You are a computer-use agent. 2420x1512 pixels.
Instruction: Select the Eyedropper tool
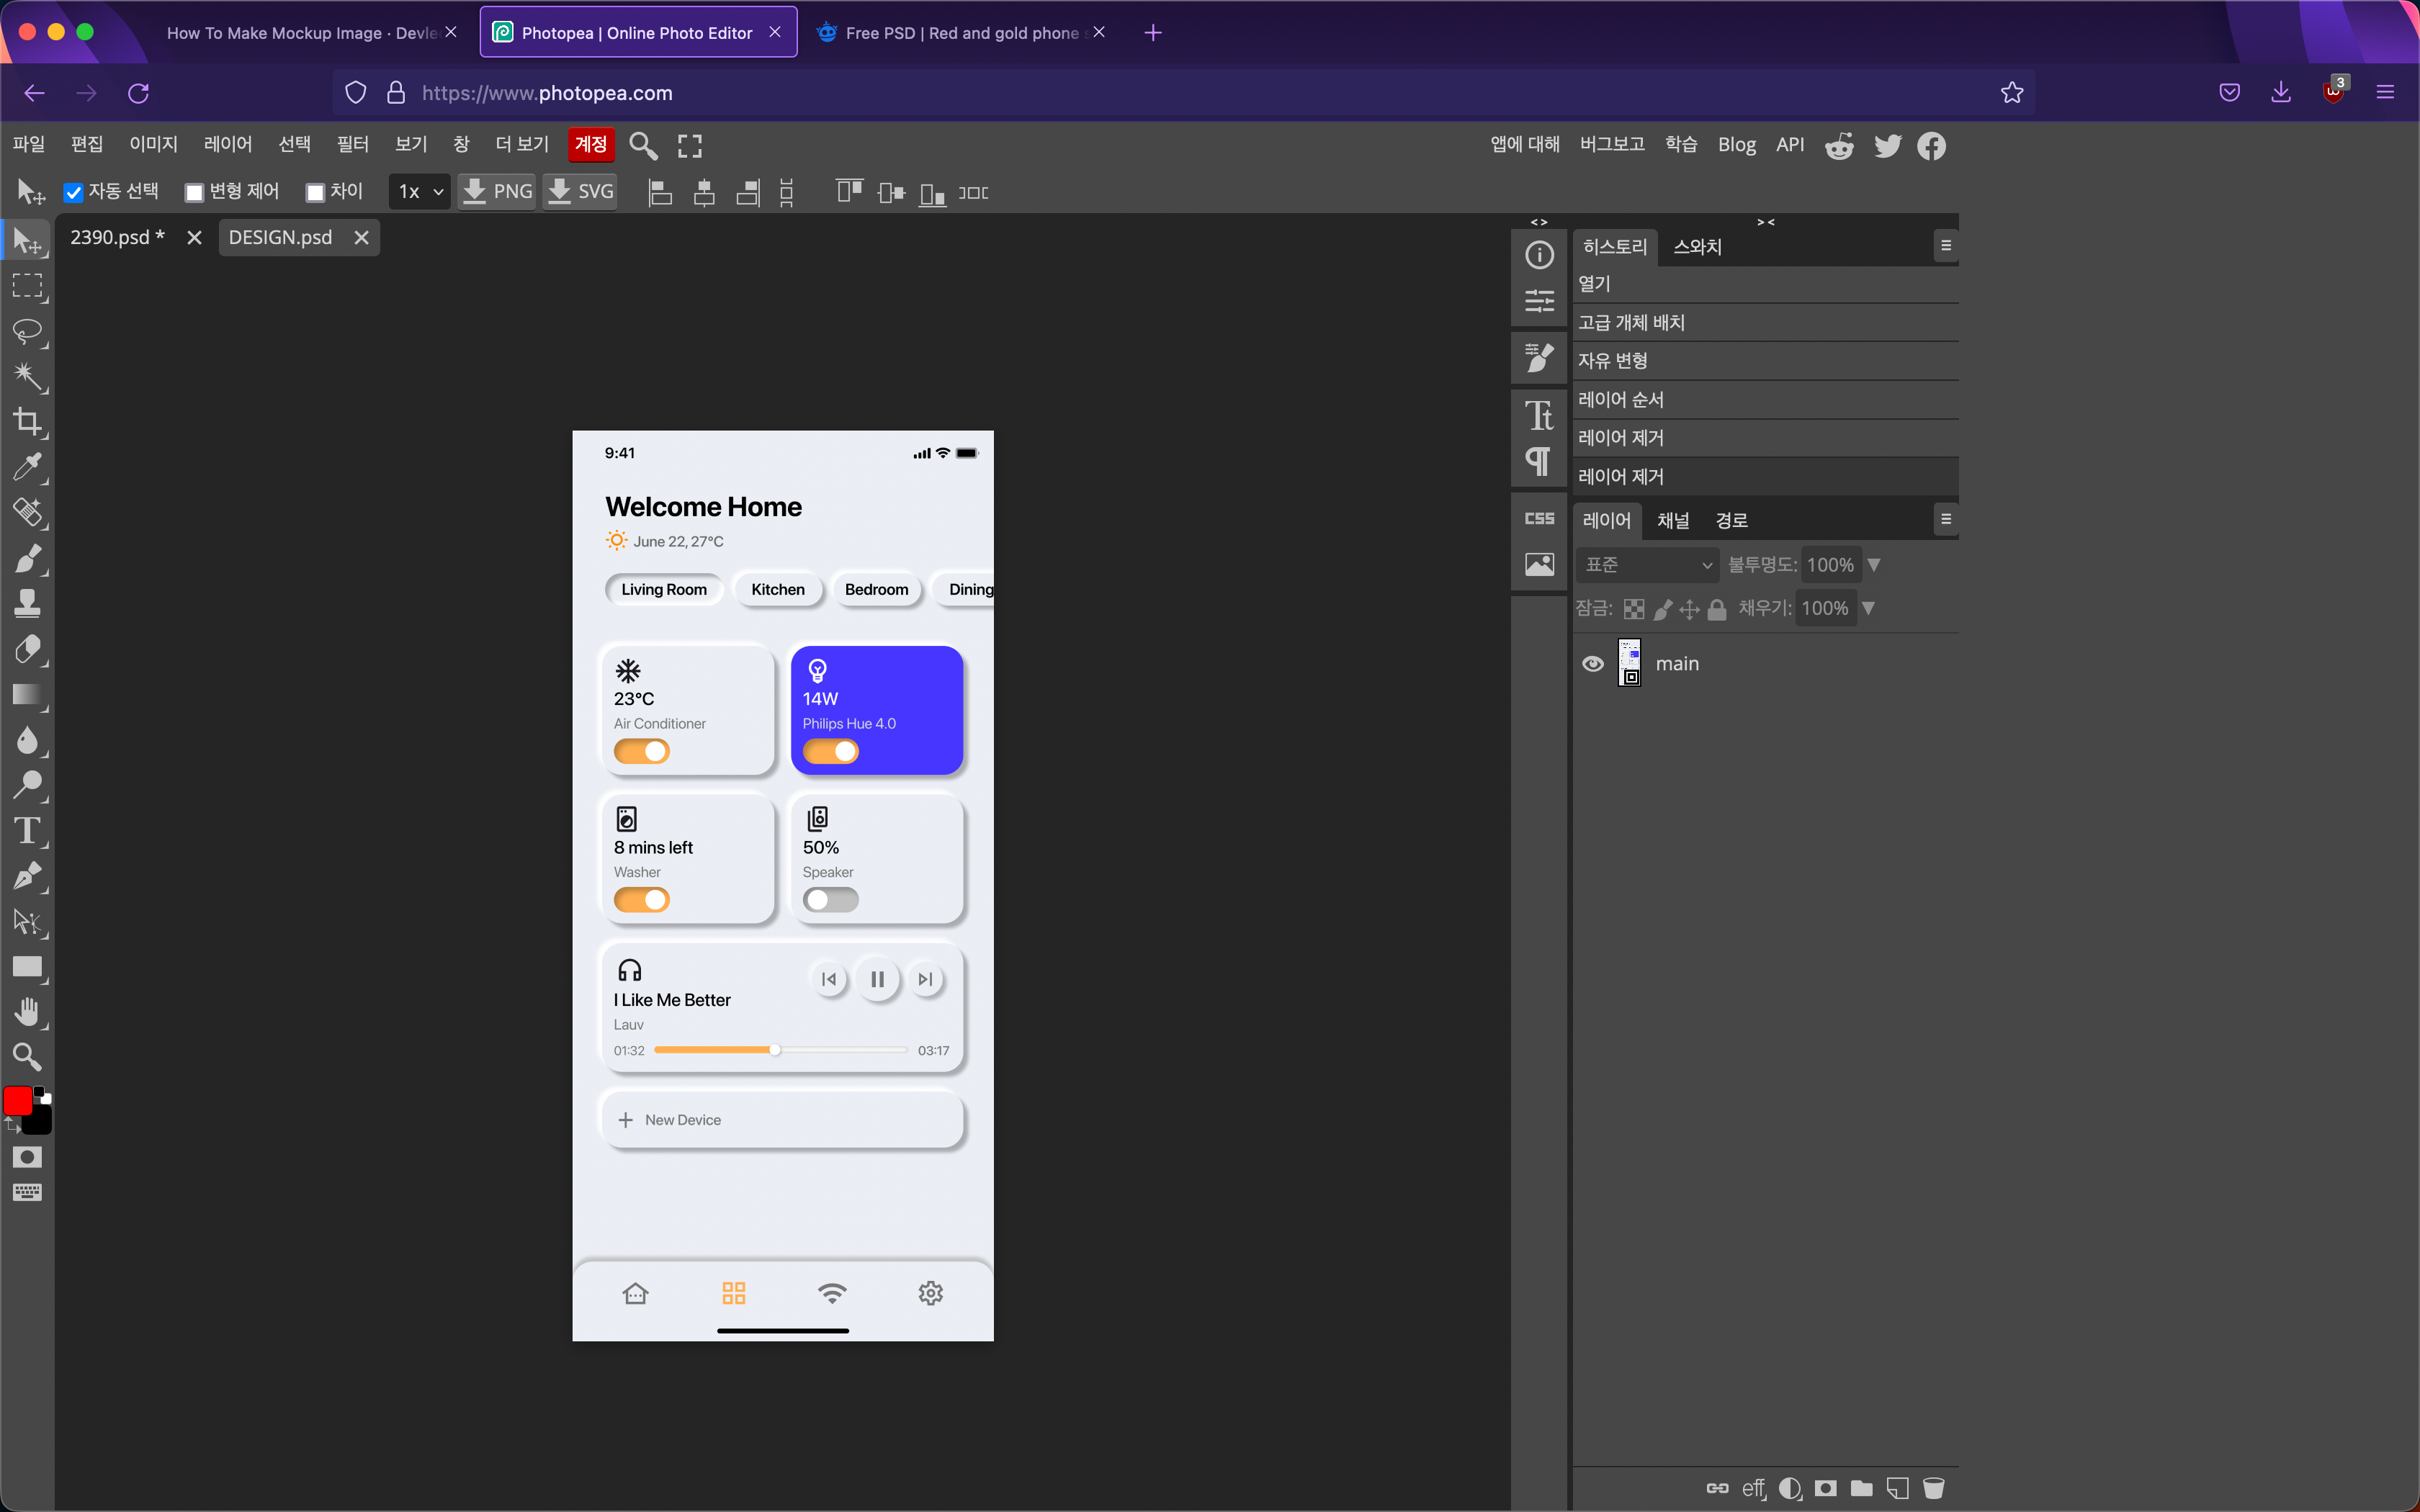(x=27, y=466)
